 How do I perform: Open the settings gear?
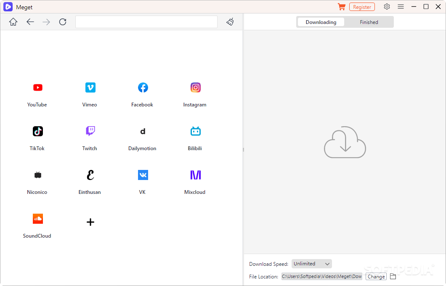tap(387, 7)
